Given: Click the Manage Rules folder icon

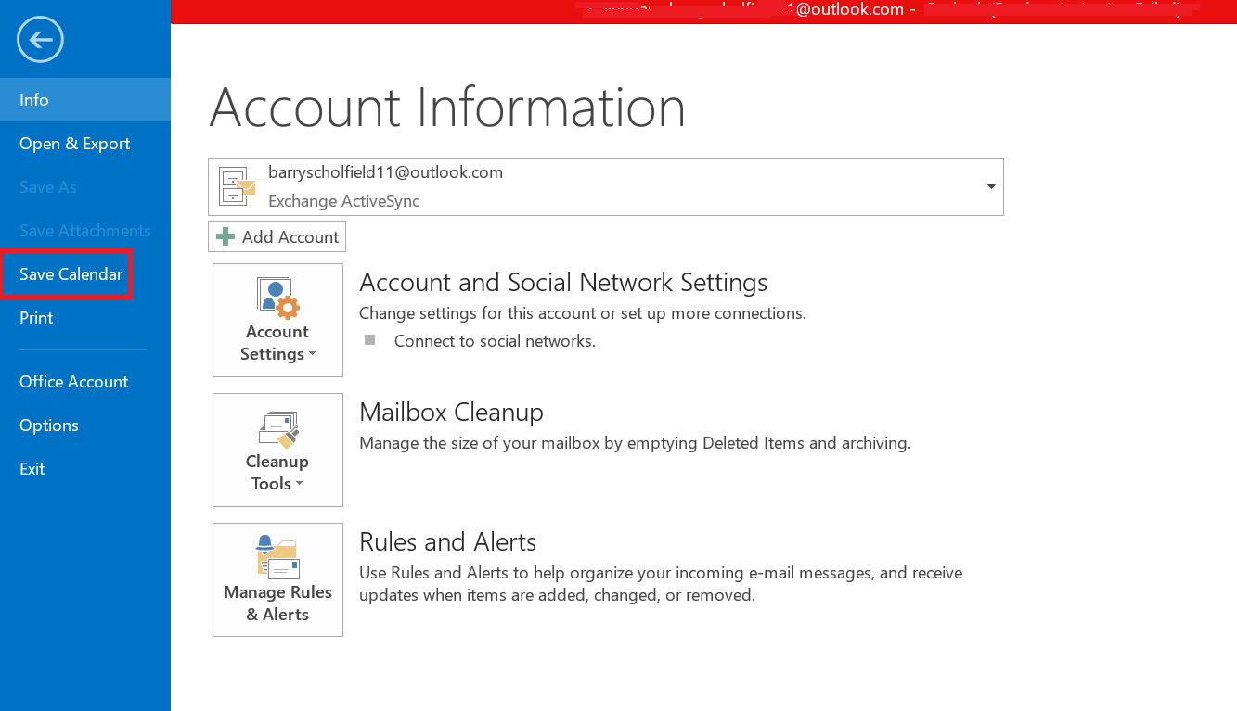Looking at the screenshot, I should point(277,558).
